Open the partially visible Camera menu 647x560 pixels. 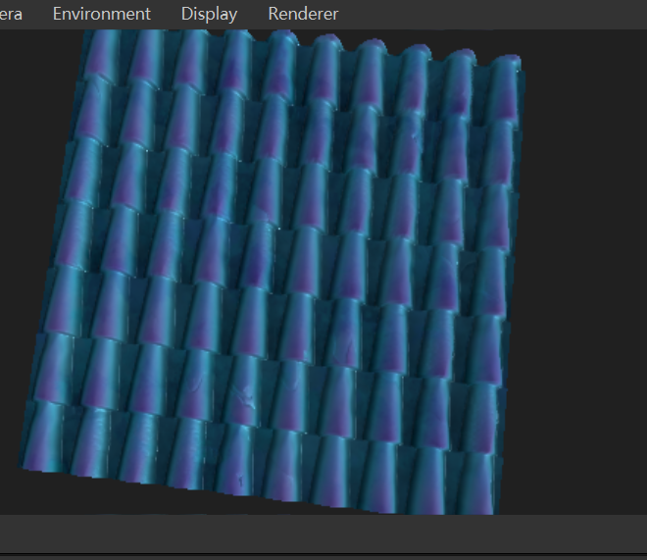(10, 14)
